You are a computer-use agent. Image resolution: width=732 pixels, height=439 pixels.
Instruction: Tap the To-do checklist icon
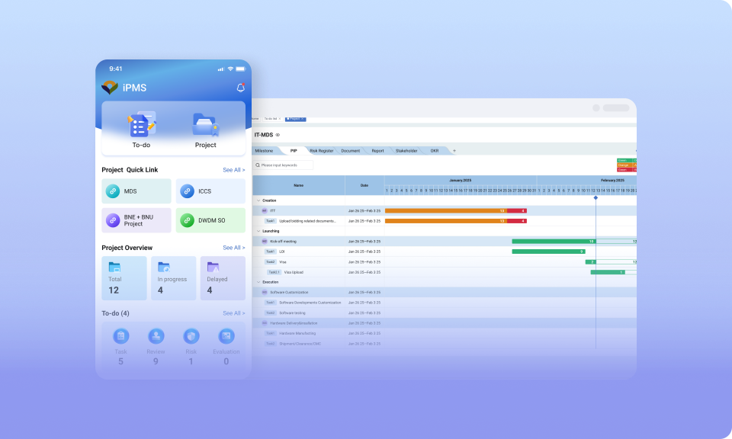point(142,124)
